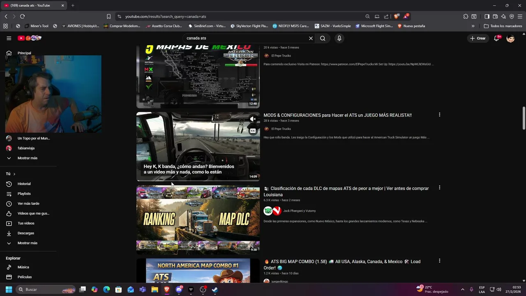
Task: Open 'MODS & CONFIGURACIONES' video title
Action: click(x=337, y=115)
